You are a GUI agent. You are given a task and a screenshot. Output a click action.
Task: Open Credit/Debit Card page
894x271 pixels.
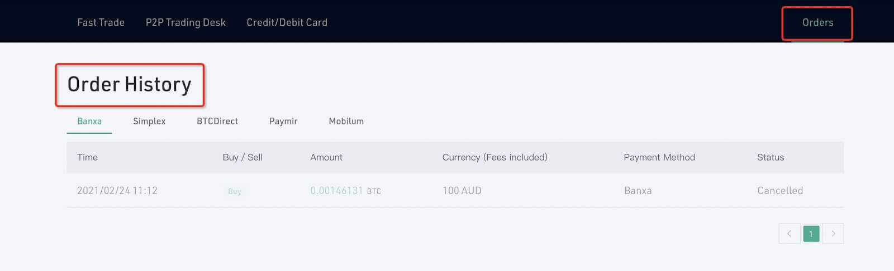tap(287, 22)
